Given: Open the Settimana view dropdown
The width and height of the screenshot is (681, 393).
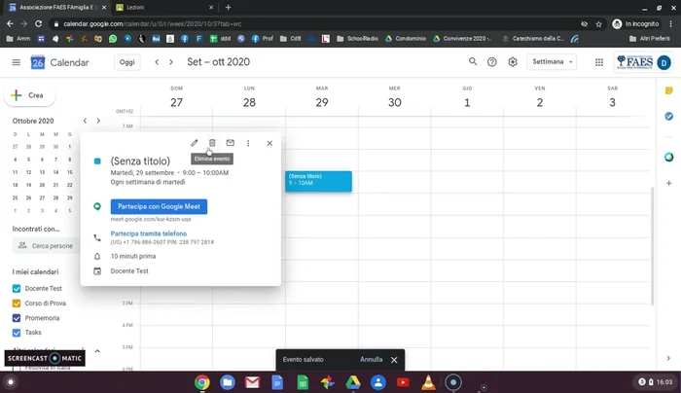Looking at the screenshot, I should coord(552,61).
